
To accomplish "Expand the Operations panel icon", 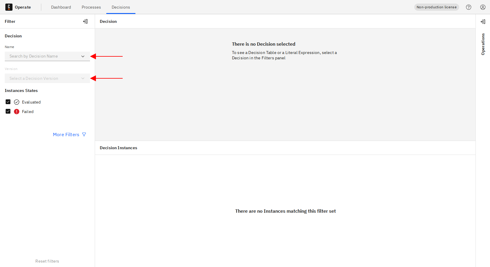I will point(483,22).
